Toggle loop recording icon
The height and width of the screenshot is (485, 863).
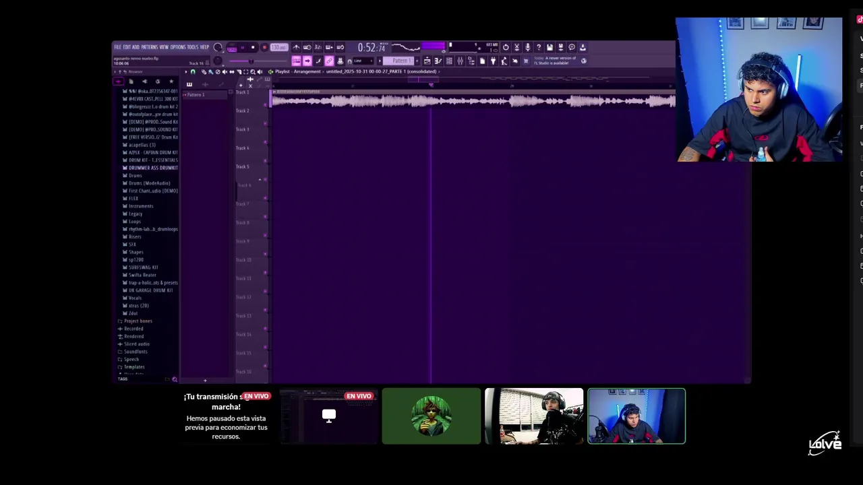click(340, 47)
